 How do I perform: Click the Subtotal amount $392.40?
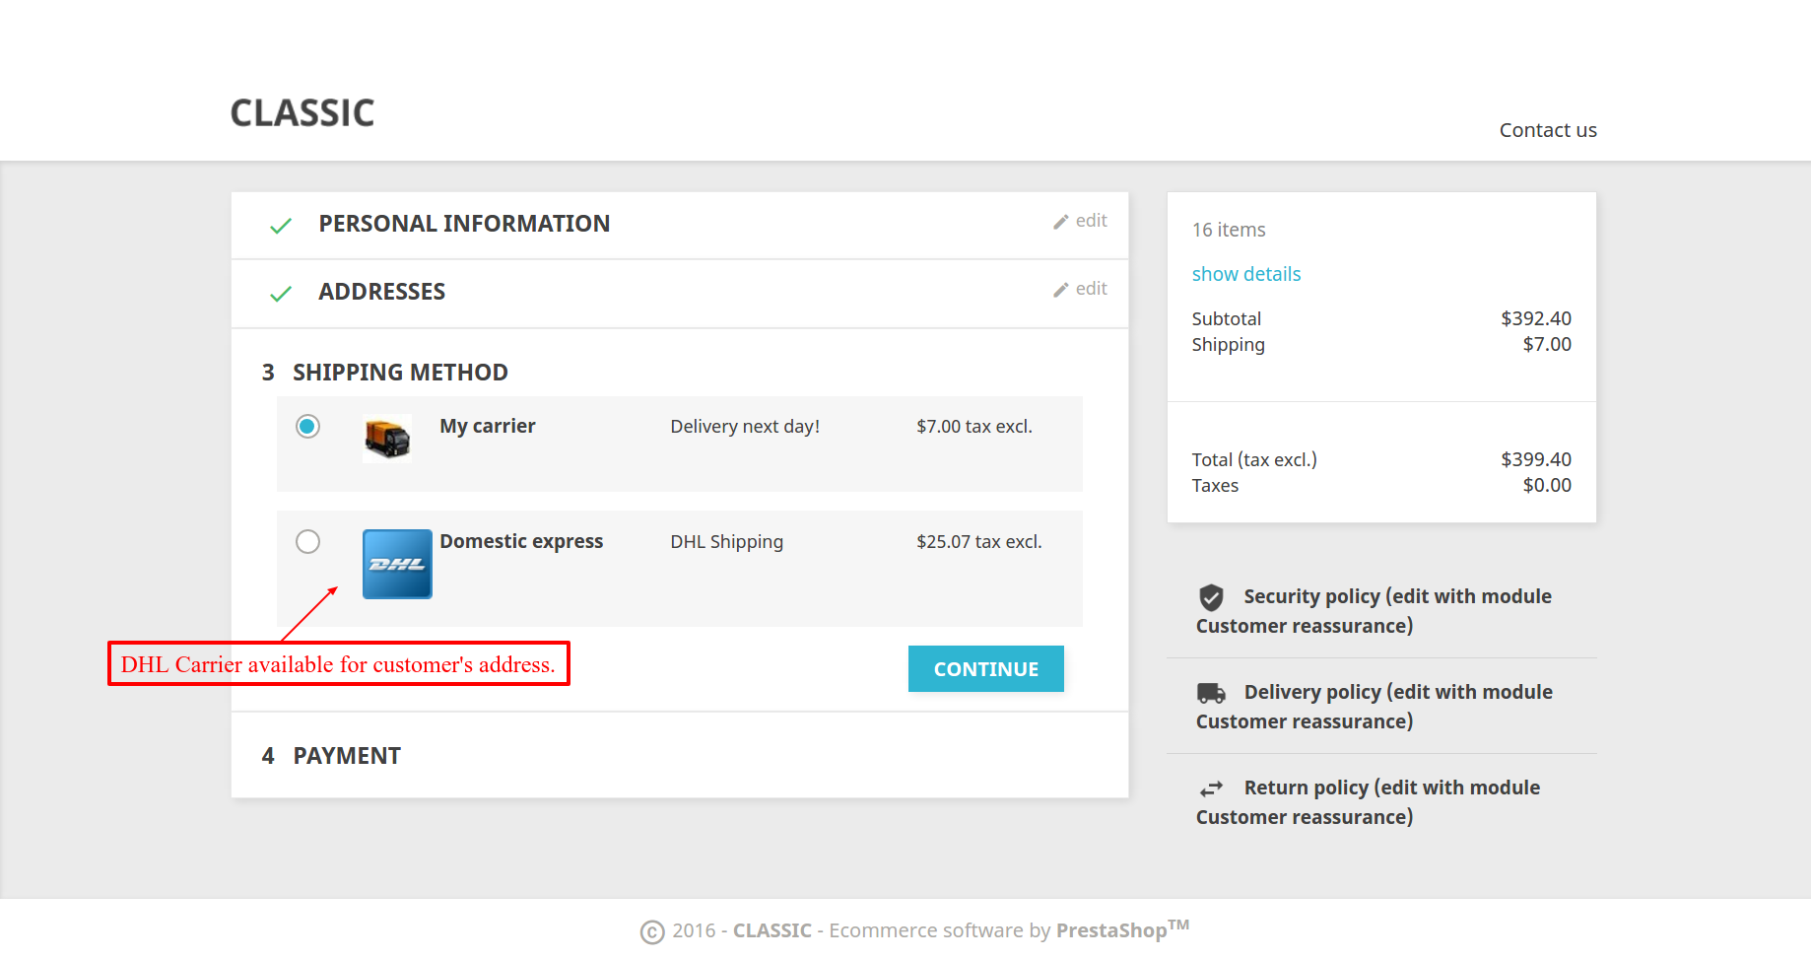(x=1536, y=318)
